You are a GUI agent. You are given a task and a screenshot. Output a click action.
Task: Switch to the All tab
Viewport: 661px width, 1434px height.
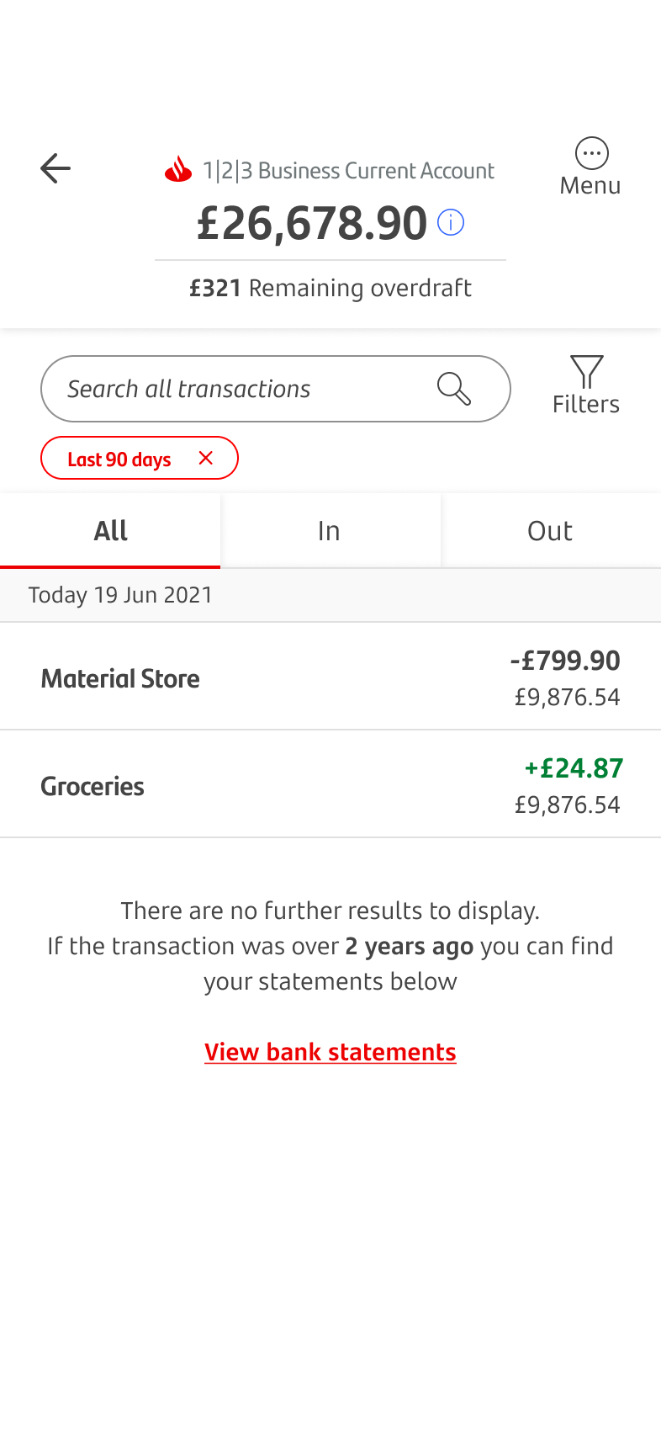110,531
